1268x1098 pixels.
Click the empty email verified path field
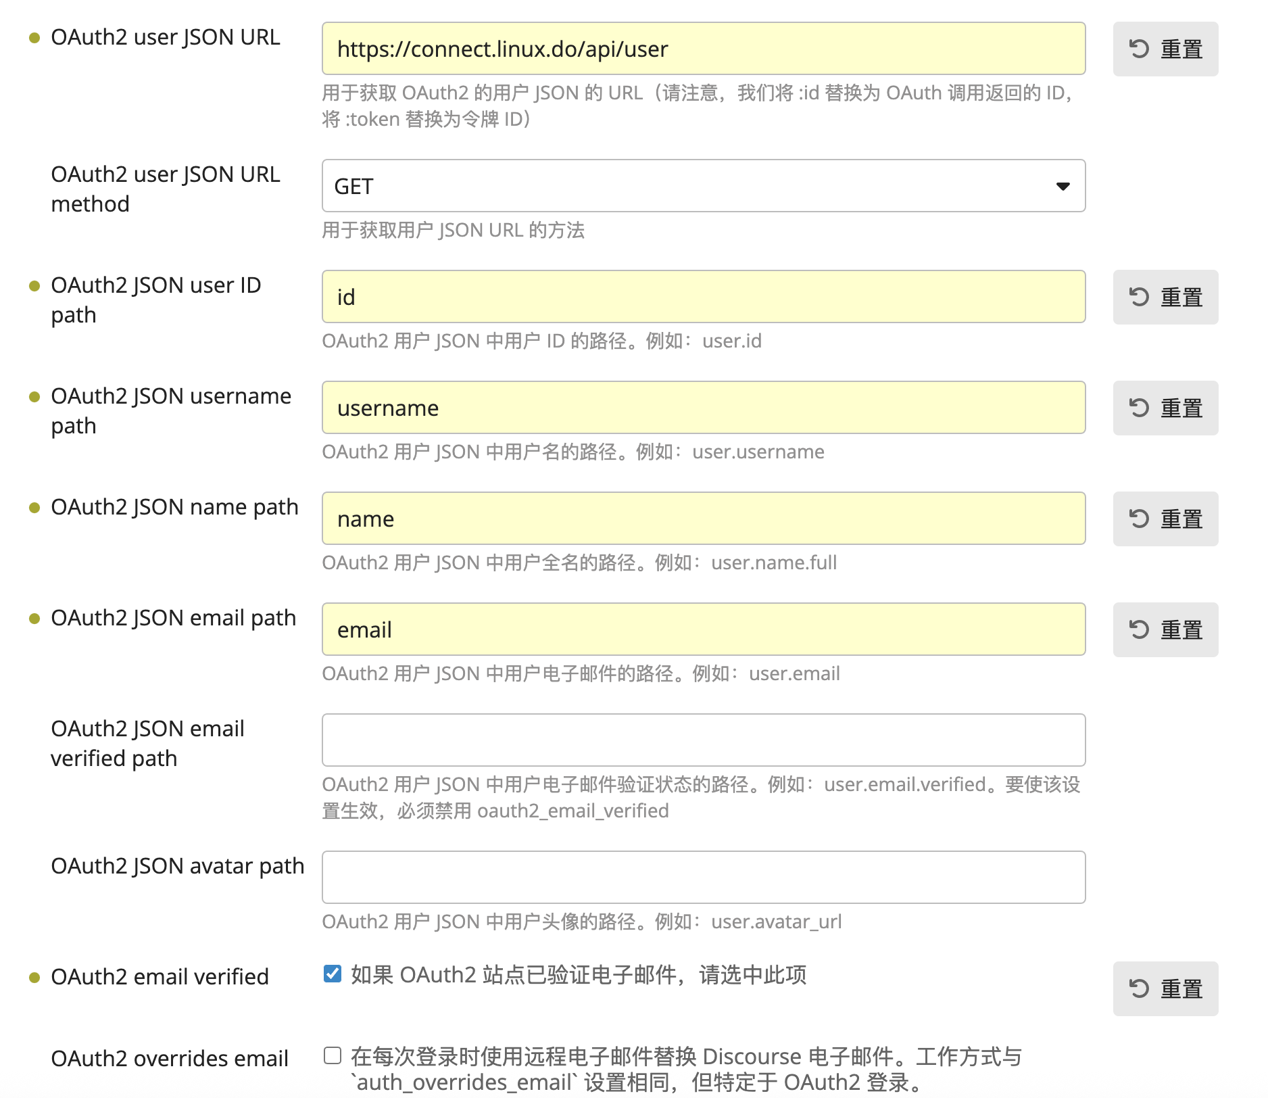(x=703, y=740)
